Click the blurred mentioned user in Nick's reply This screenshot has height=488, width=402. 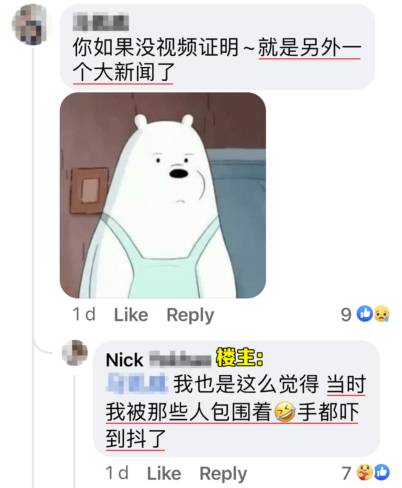coord(137,383)
